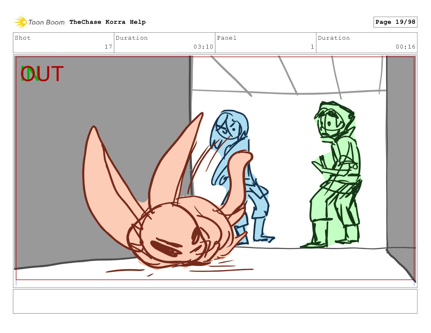Click the storyboard panel drawing

pos(215,171)
